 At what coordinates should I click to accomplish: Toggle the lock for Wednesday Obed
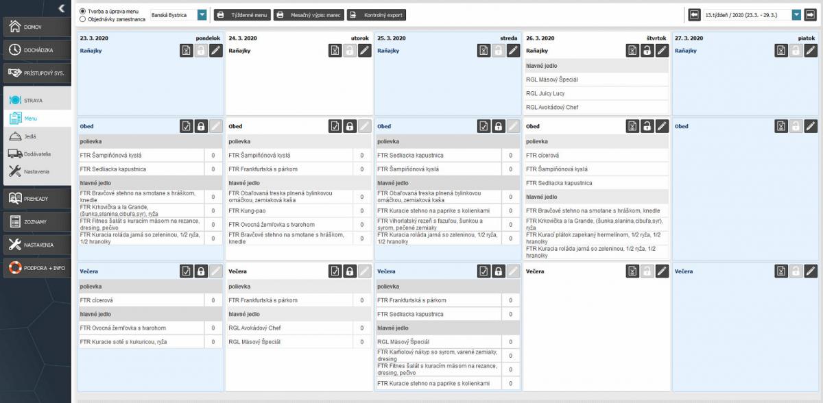click(x=499, y=126)
